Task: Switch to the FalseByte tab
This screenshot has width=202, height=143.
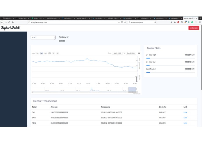Action: tap(176, 18)
